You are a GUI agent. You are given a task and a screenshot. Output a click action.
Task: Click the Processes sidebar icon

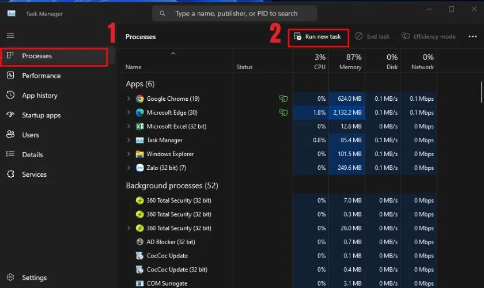tap(10, 55)
